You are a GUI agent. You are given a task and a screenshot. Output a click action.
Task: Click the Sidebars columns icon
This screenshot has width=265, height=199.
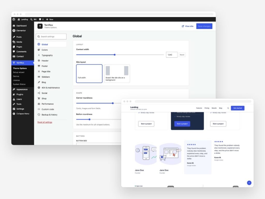coord(39,77)
